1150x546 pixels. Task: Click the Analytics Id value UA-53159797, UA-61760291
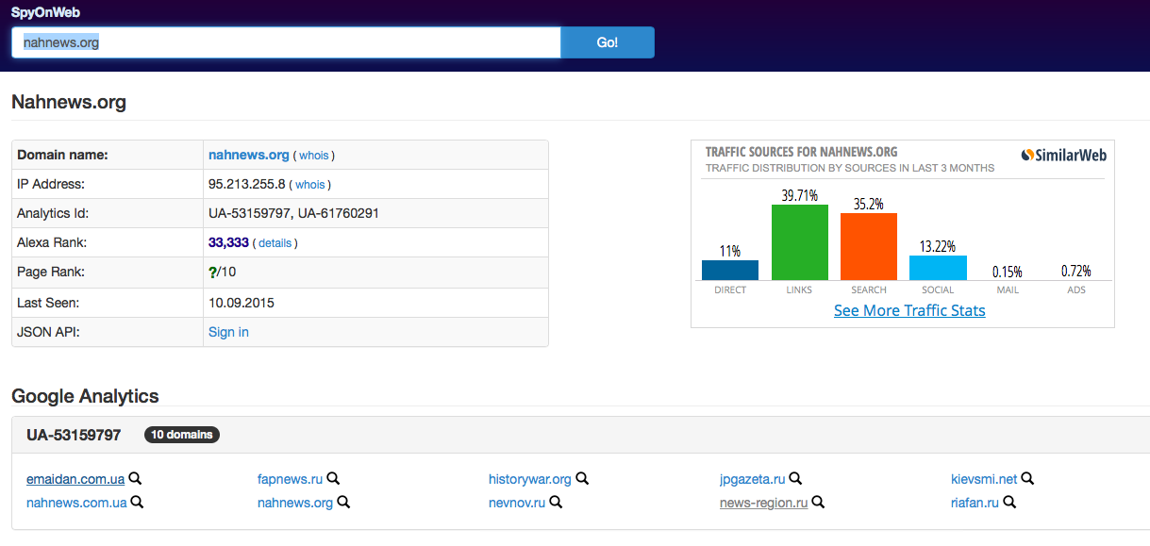293,213
